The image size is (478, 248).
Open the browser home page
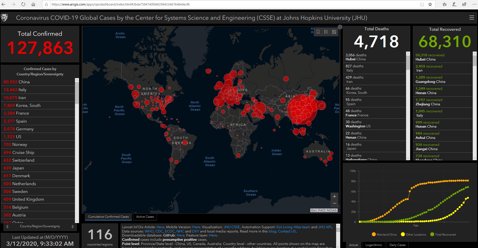pos(33,4)
